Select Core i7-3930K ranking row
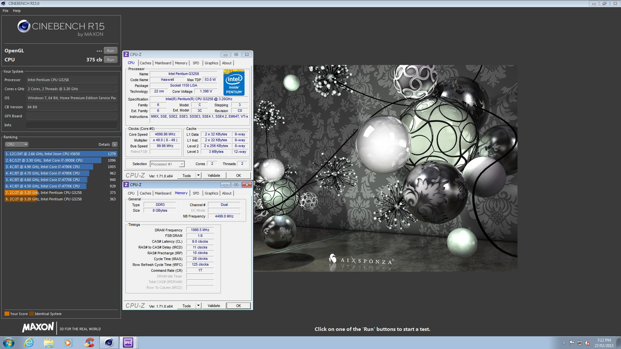Viewport: 621px width, 349px height. coord(61,160)
